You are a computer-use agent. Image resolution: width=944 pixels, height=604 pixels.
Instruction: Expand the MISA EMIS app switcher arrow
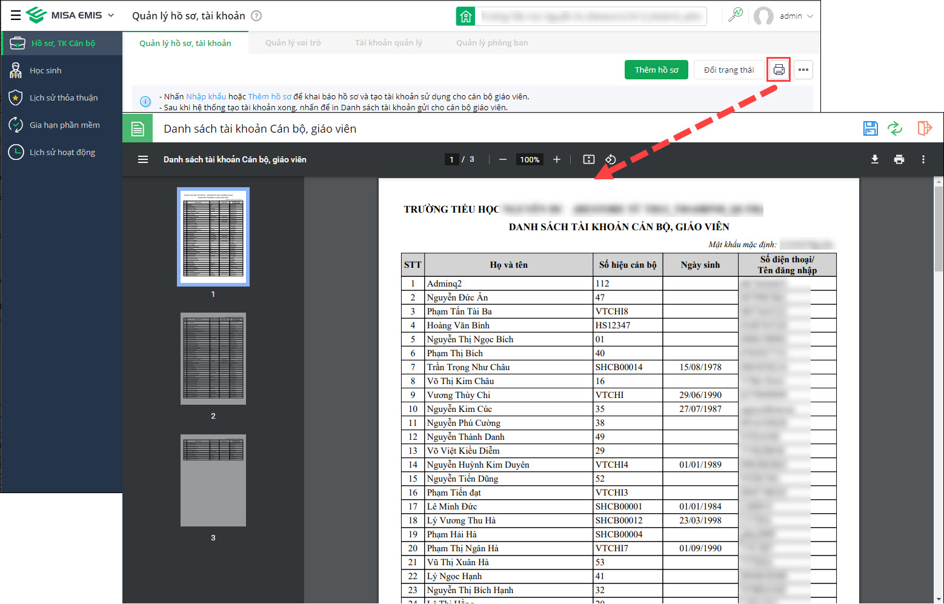pyautogui.click(x=111, y=15)
